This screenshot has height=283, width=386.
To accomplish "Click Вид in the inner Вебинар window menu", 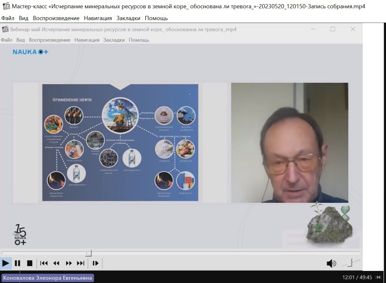I will [x=20, y=40].
